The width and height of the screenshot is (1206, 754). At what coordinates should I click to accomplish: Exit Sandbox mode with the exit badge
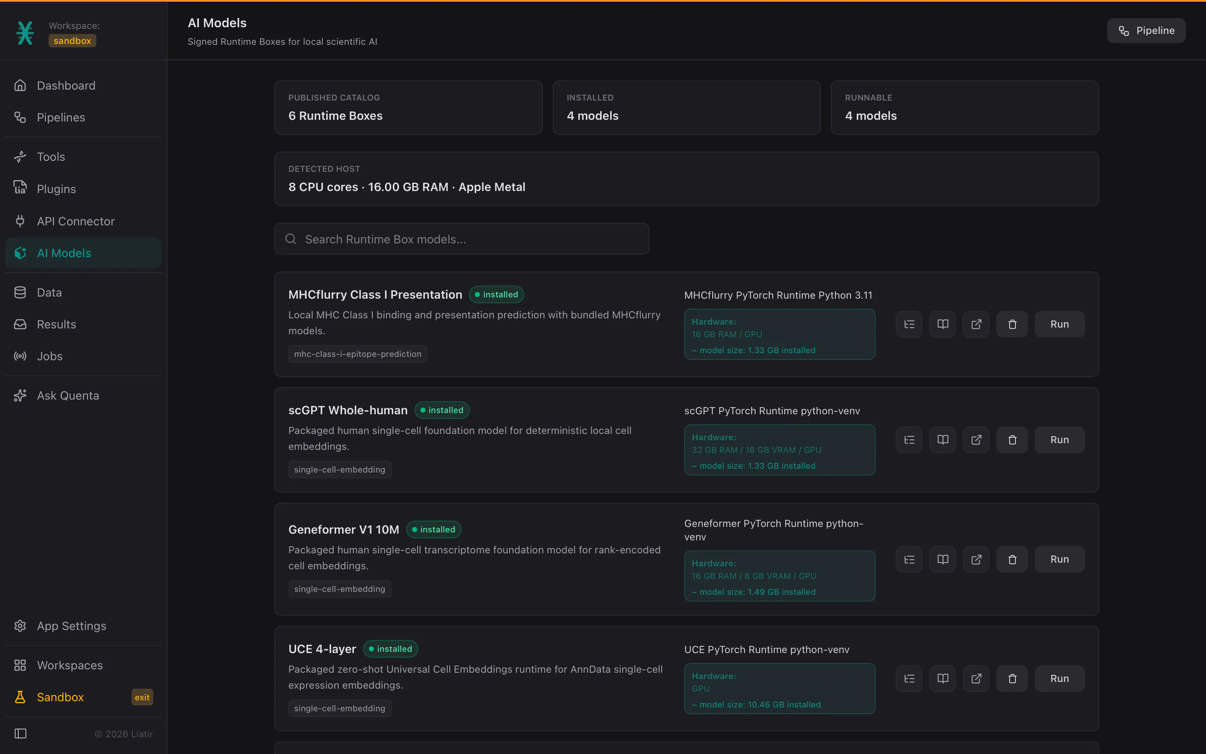pyautogui.click(x=142, y=697)
